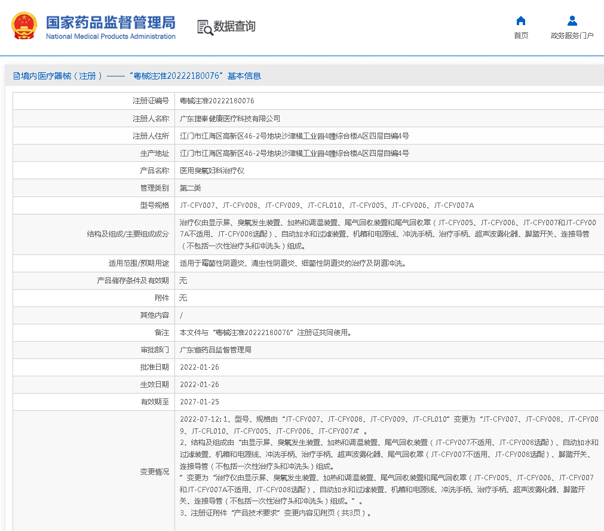The image size is (604, 531).
Task: Click the 政务服务门户 person icon
Action: (572, 21)
